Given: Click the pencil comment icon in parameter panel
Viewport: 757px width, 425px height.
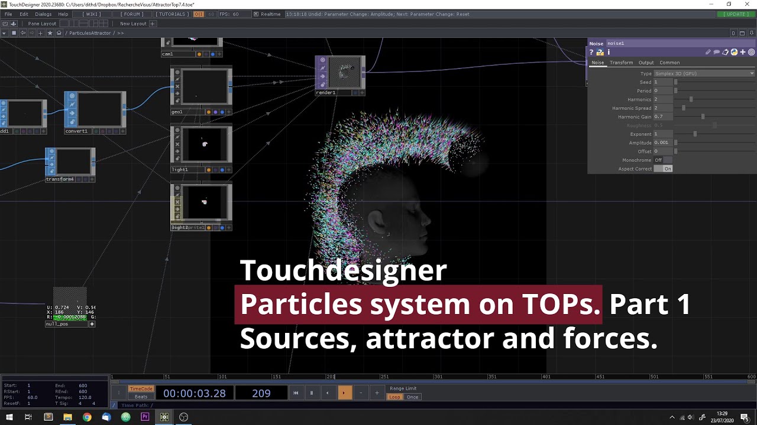Looking at the screenshot, I should pos(708,52).
